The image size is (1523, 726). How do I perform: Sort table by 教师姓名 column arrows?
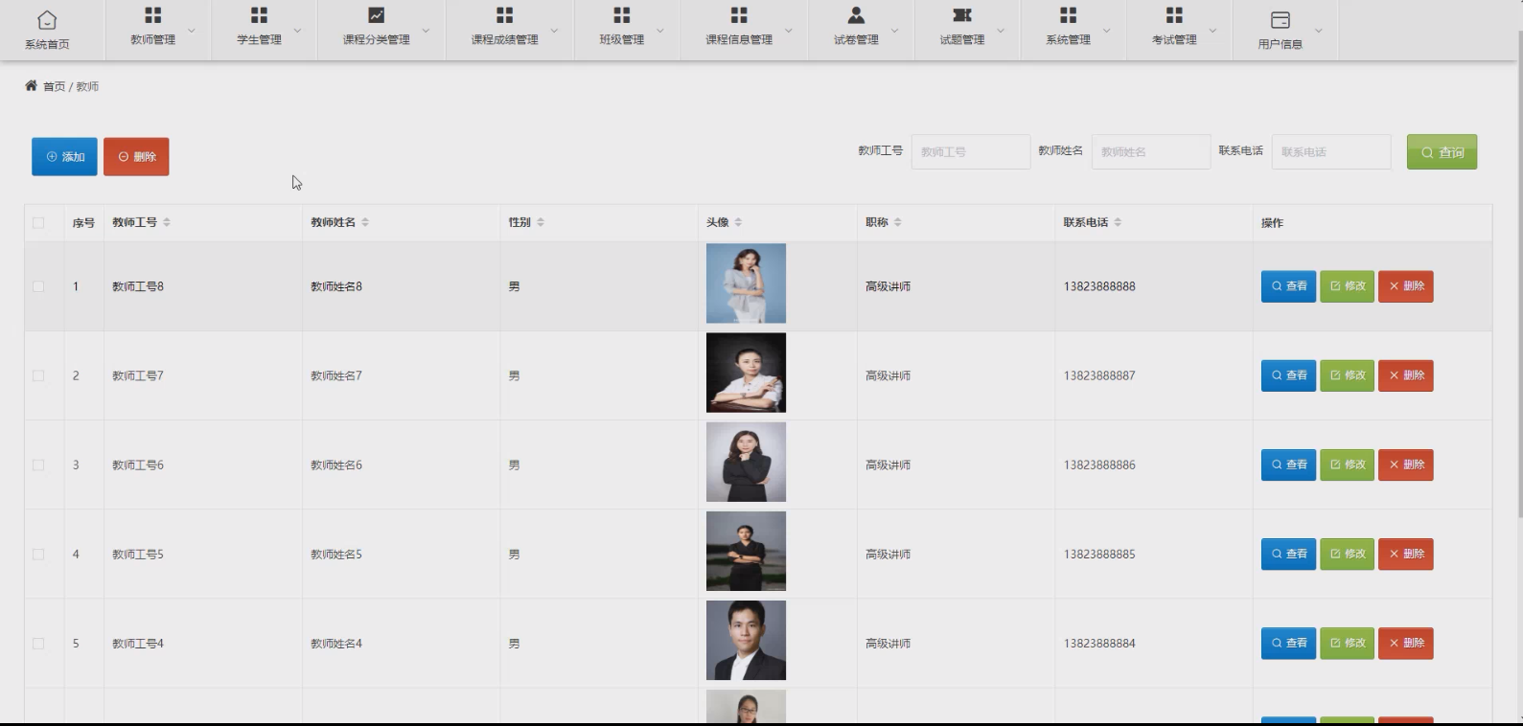365,222
